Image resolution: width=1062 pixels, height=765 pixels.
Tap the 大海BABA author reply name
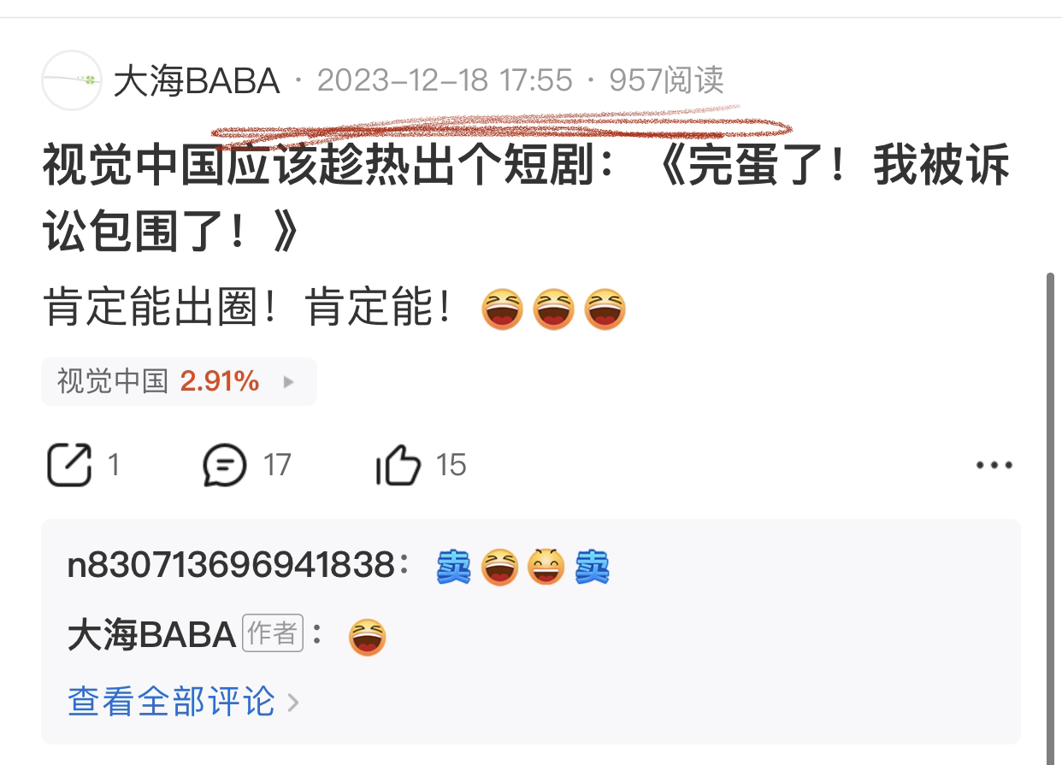click(151, 635)
